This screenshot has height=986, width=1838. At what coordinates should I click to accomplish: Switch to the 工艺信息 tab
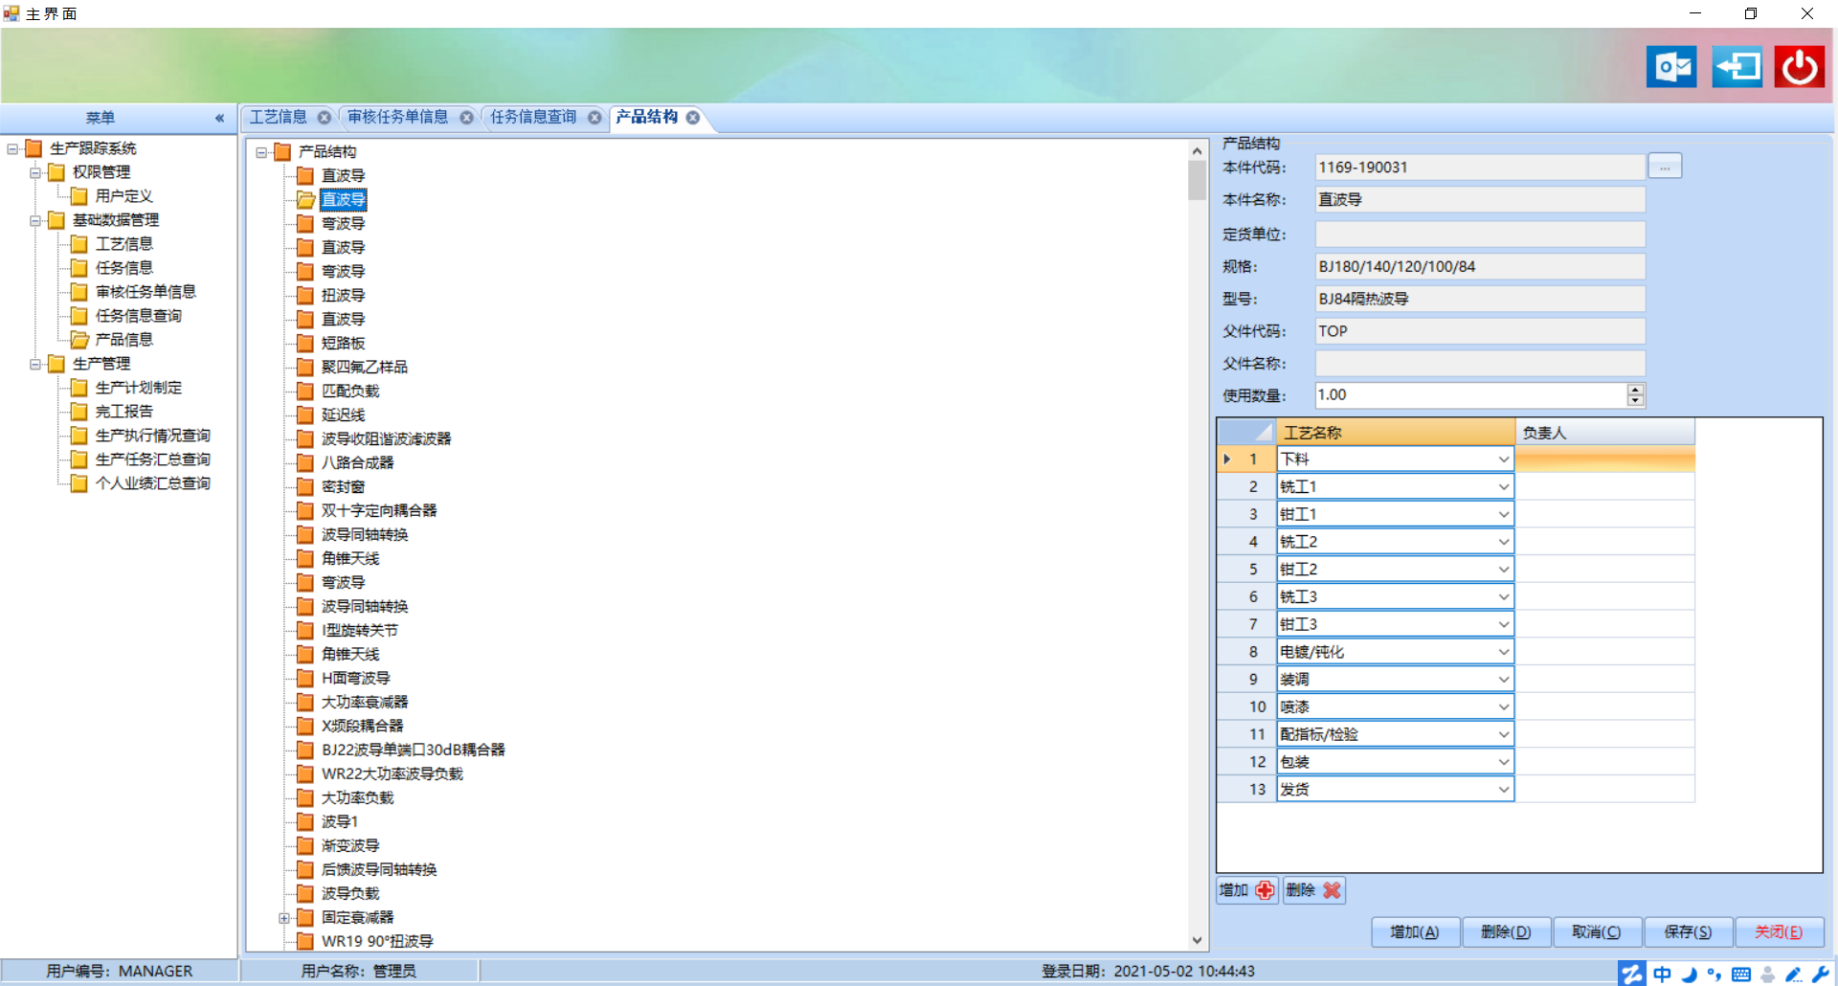[x=279, y=117]
